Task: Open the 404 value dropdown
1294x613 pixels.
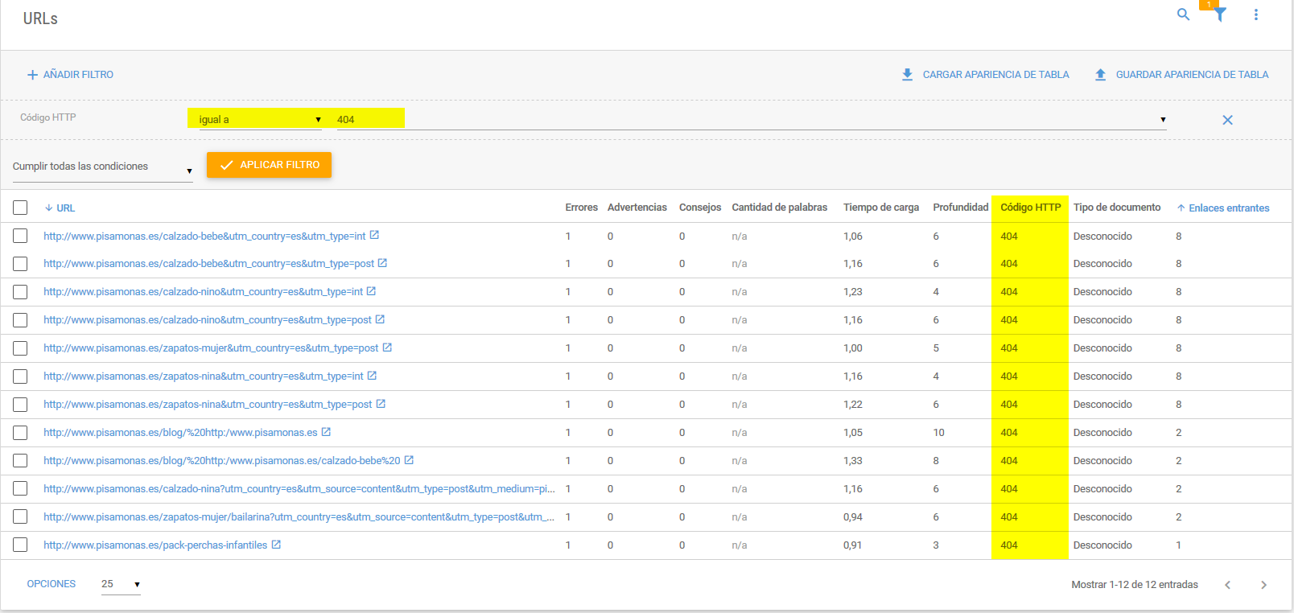Action: (x=1163, y=119)
